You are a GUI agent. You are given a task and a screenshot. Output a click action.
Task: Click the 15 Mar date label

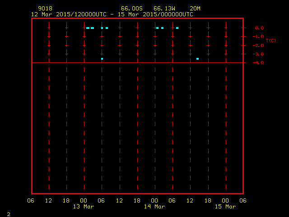pos(225,207)
